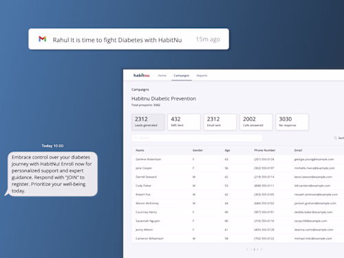Select the Courtney Henry row
The height and width of the screenshot is (258, 344).
click(238, 212)
